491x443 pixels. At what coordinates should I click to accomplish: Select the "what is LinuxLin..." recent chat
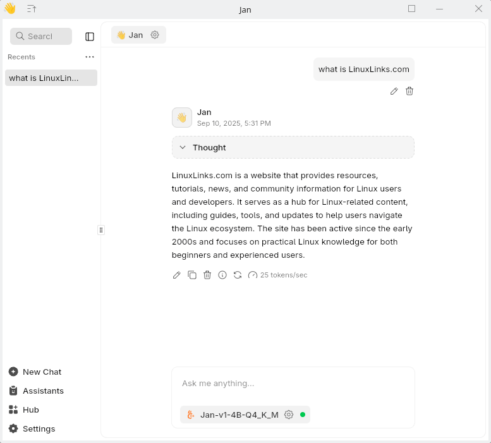point(51,78)
